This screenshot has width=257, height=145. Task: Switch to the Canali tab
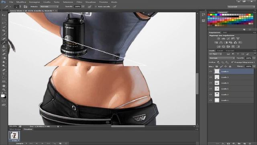pyautogui.click(x=220, y=51)
